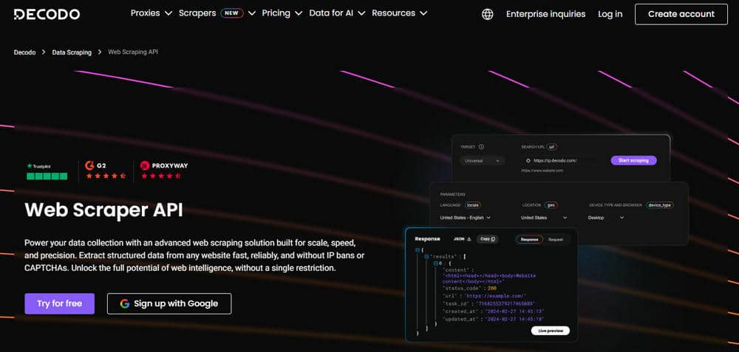739x352 pixels.
Task: Click the "https://example.com/" value in JSON
Action: click(495, 296)
